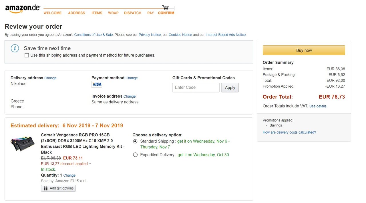
Task: Click the gift box icon on Add gift options
Action: (x=45, y=188)
